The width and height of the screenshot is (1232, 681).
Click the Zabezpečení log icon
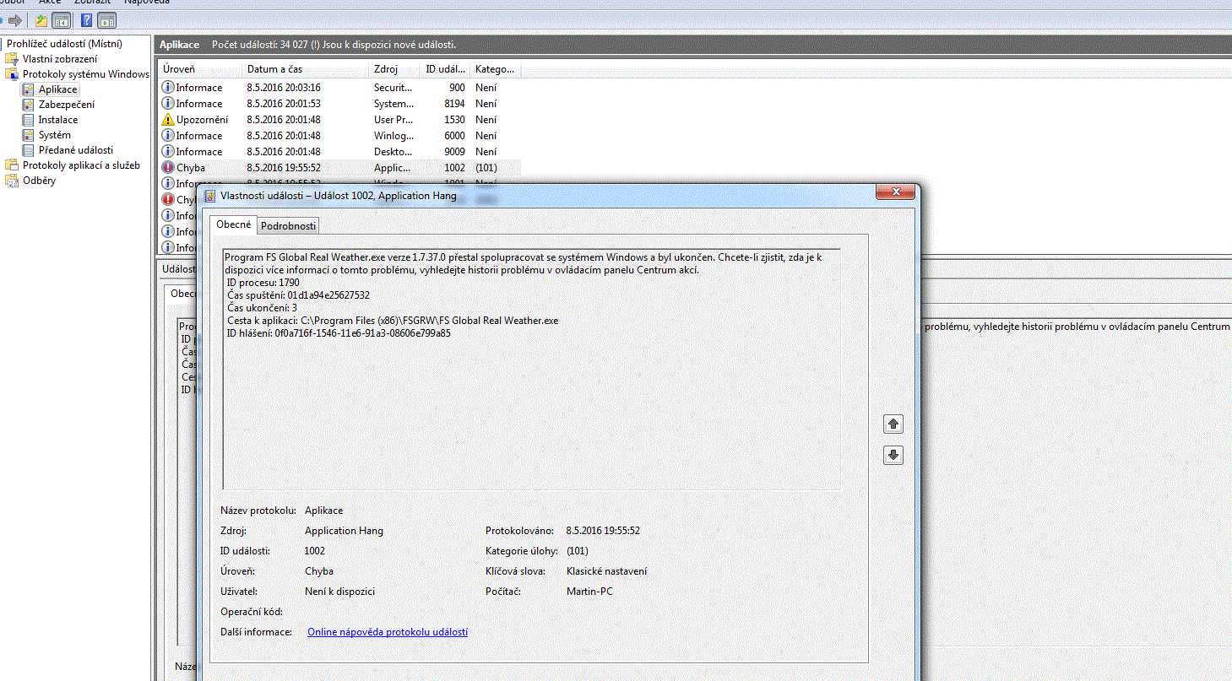[29, 105]
